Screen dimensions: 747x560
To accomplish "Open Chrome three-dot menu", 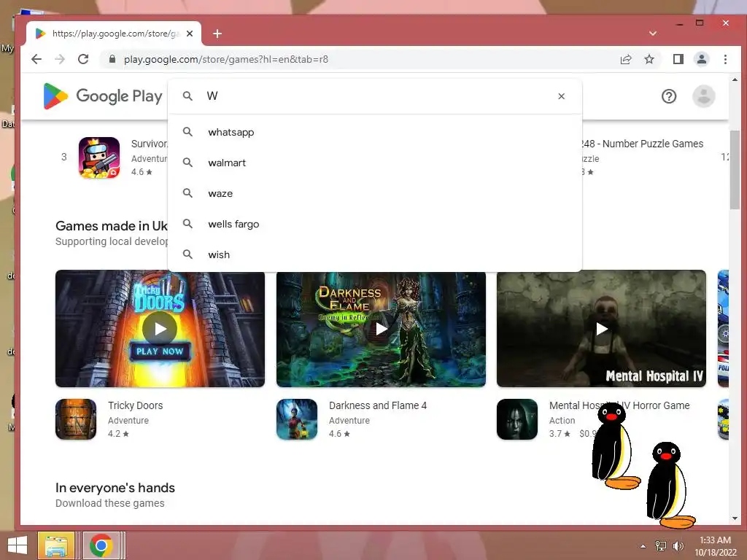I will [725, 59].
